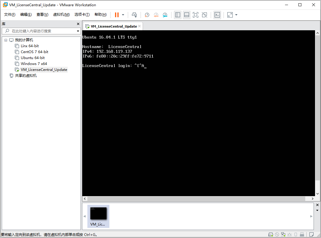Open the library search filter dropdown
Viewport: 321px width, 238px height.
[78, 31]
